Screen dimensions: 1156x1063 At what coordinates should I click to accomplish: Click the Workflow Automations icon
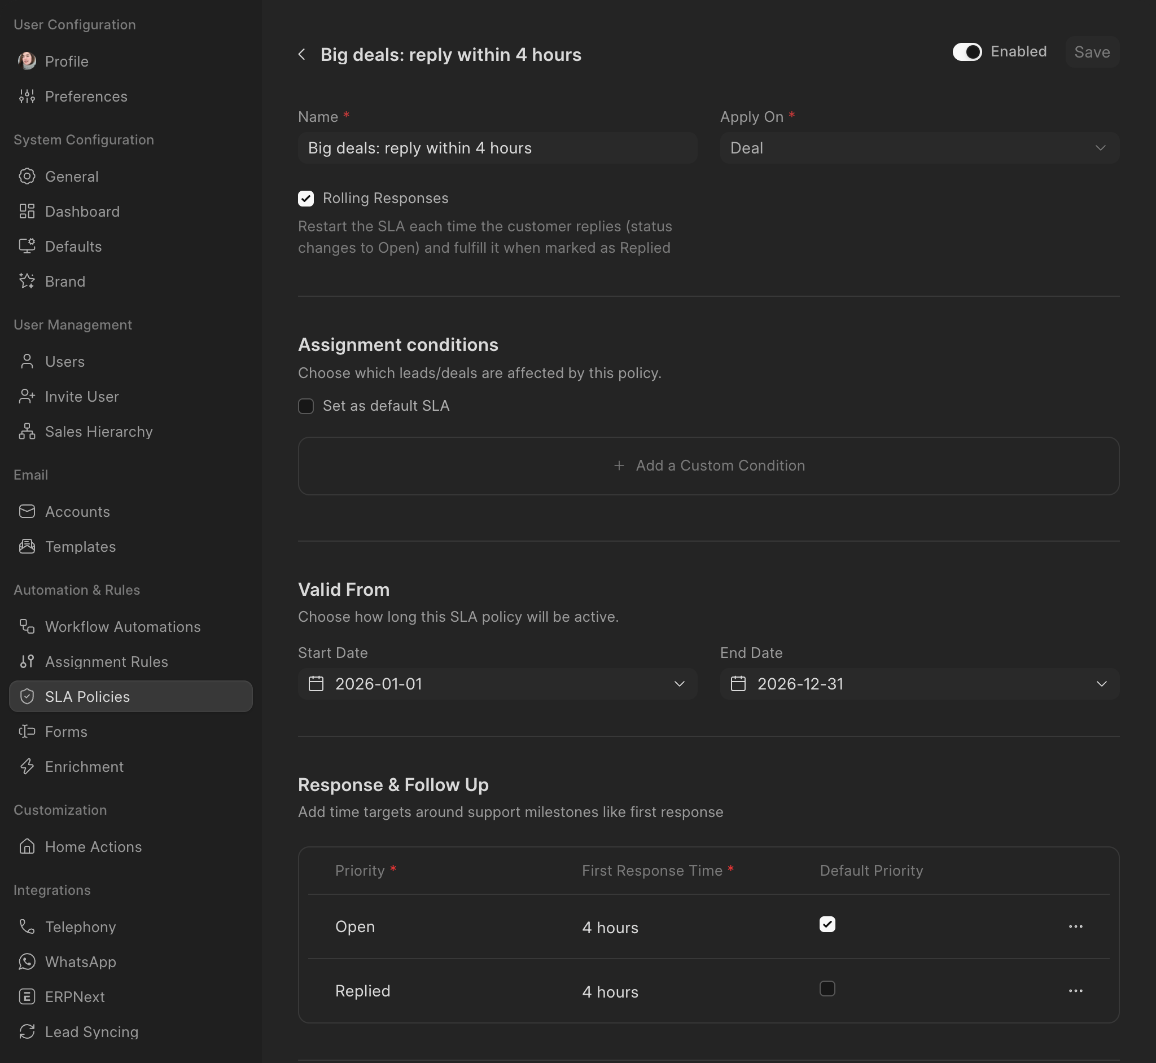[x=27, y=626]
